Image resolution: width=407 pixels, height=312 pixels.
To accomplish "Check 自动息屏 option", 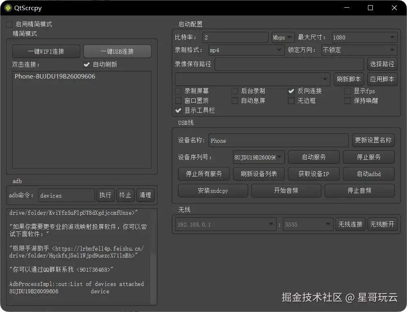I will click(x=235, y=100).
